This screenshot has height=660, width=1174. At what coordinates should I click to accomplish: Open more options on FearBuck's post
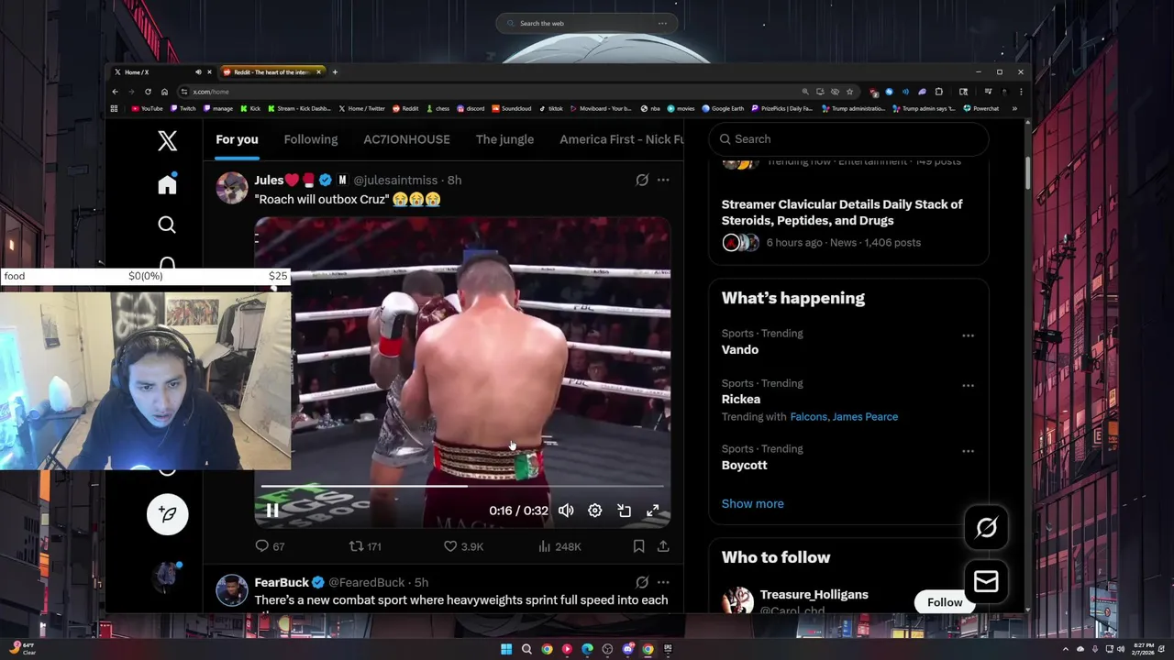(x=663, y=582)
